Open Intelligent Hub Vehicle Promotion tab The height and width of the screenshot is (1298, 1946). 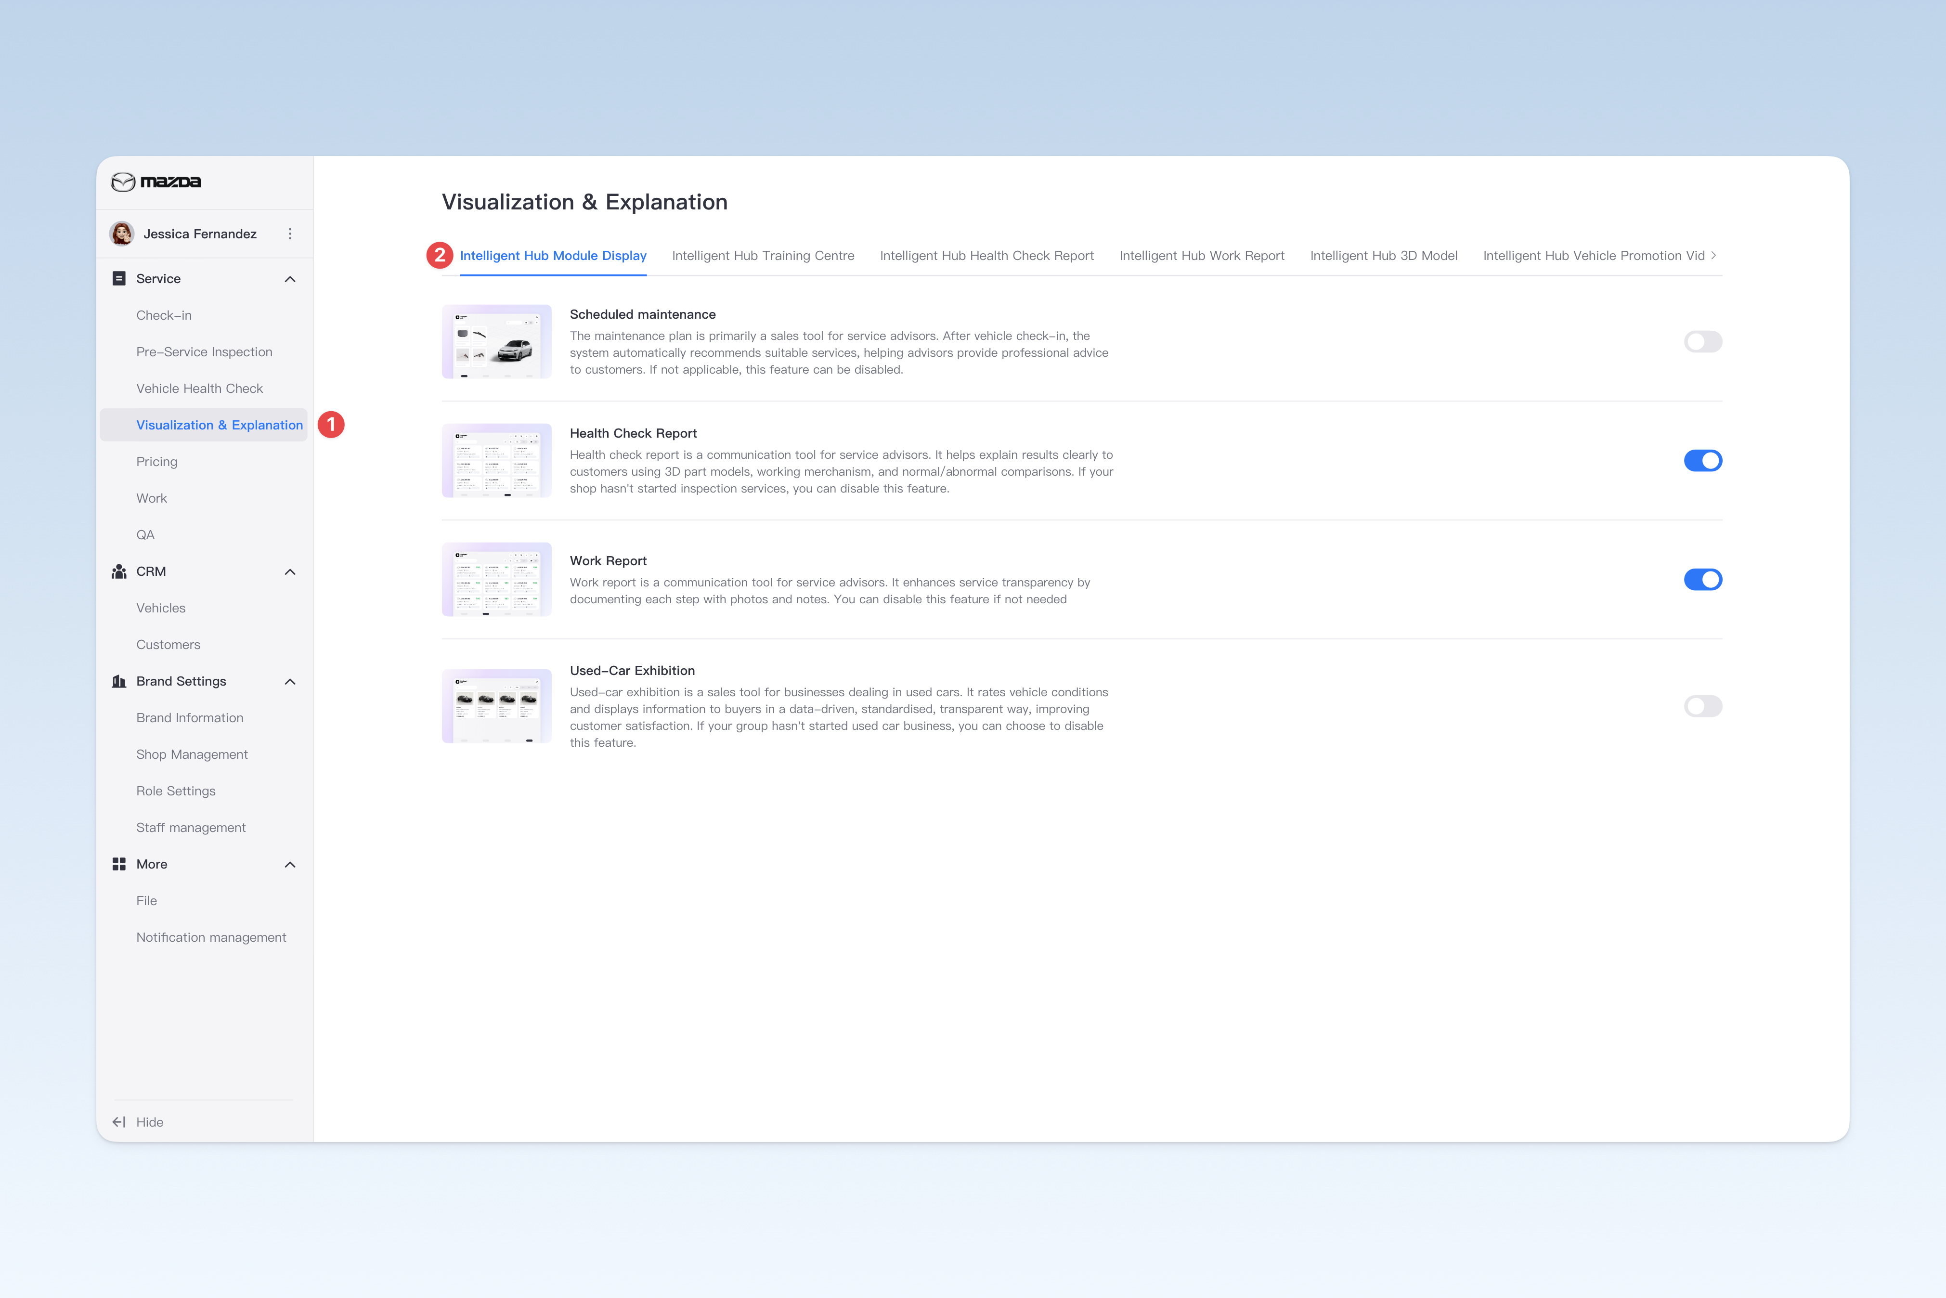pos(1594,256)
